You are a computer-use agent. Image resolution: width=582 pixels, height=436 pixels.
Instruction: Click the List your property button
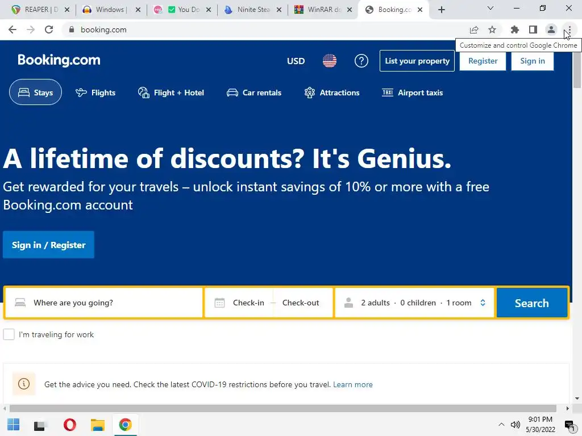[x=417, y=61]
